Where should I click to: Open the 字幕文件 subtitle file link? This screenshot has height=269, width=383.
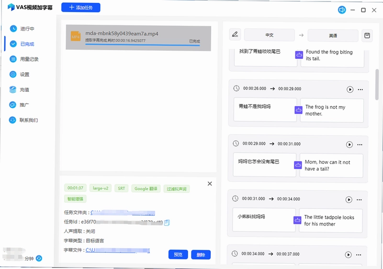(117, 250)
